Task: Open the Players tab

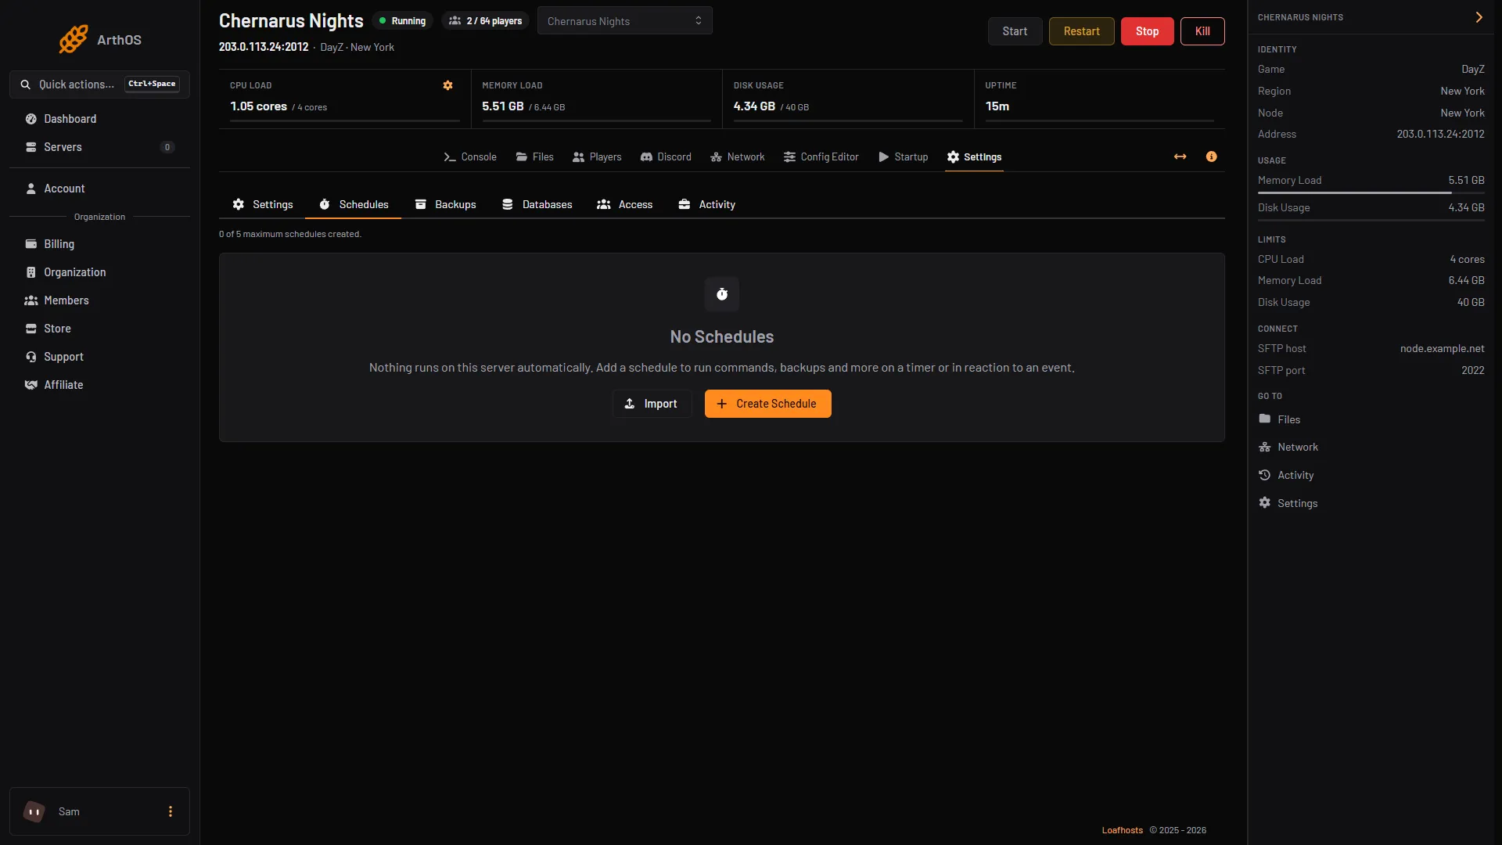Action: point(597,156)
